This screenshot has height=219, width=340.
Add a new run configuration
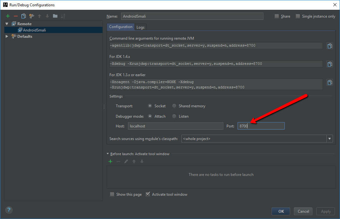pyautogui.click(x=8, y=16)
